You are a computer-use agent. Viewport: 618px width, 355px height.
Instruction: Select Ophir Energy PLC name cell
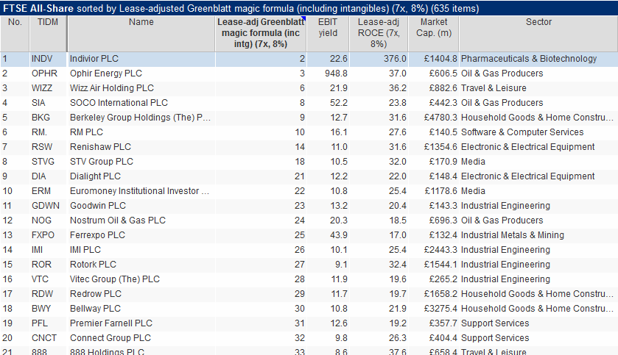(141, 73)
